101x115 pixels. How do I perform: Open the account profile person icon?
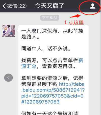click(92, 6)
